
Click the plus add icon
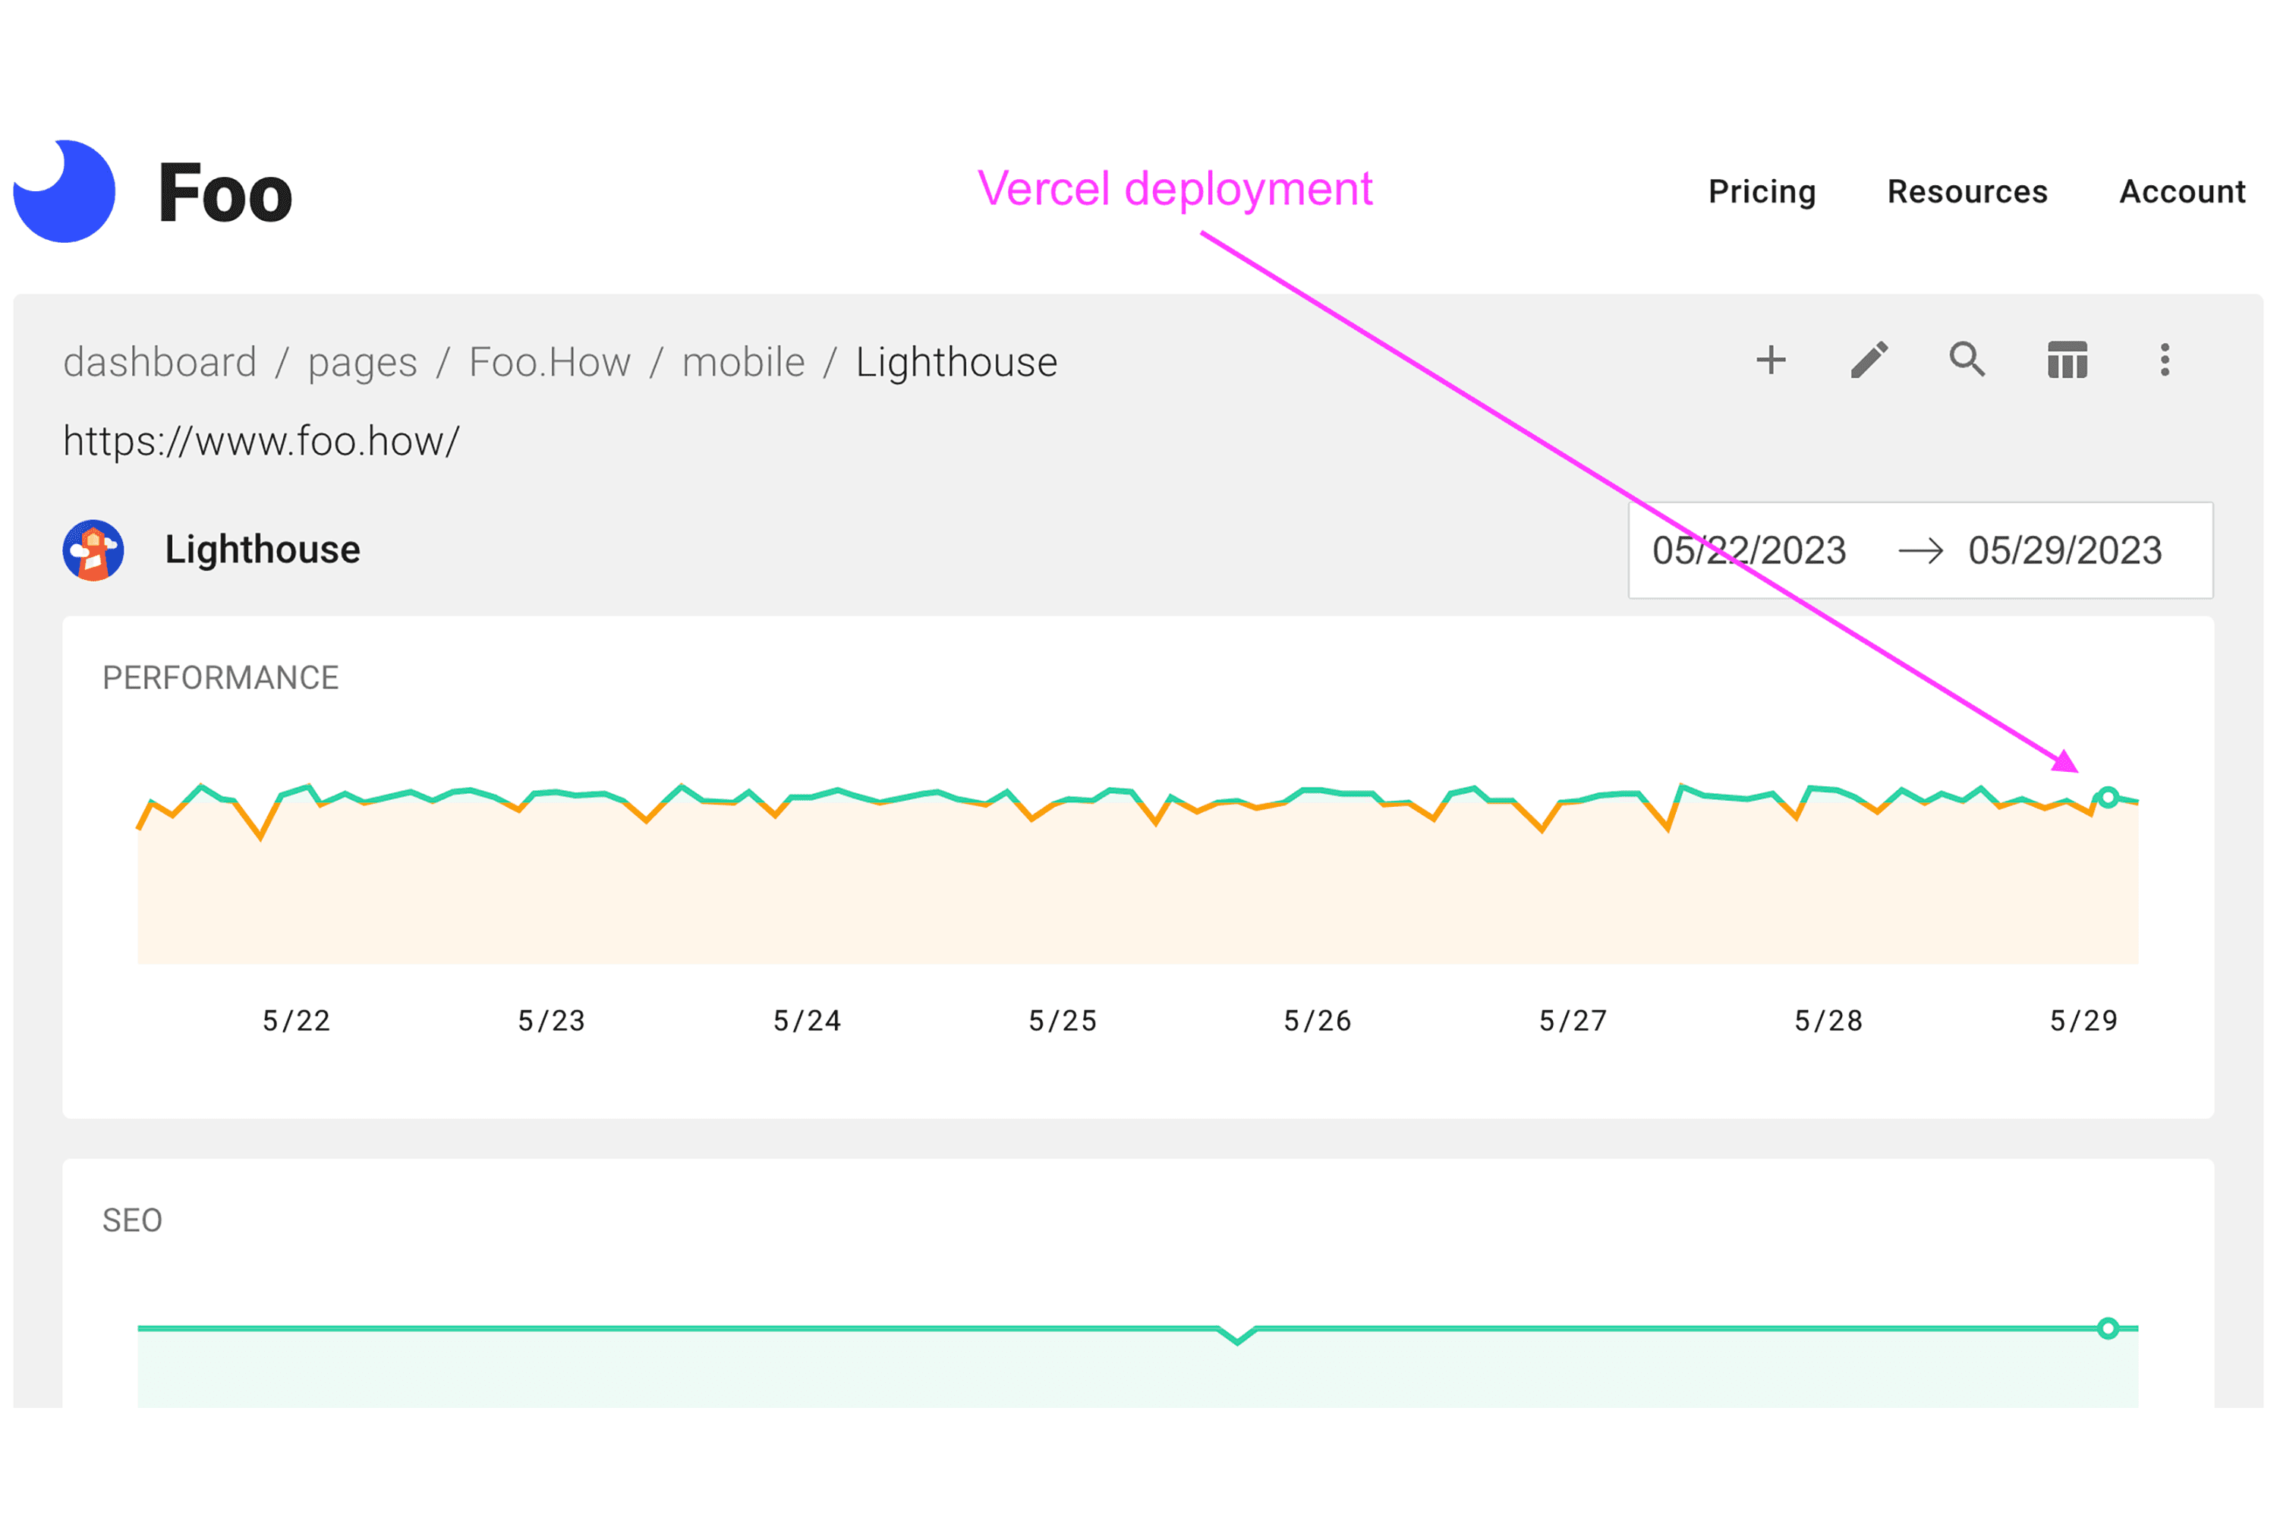coord(1771,360)
